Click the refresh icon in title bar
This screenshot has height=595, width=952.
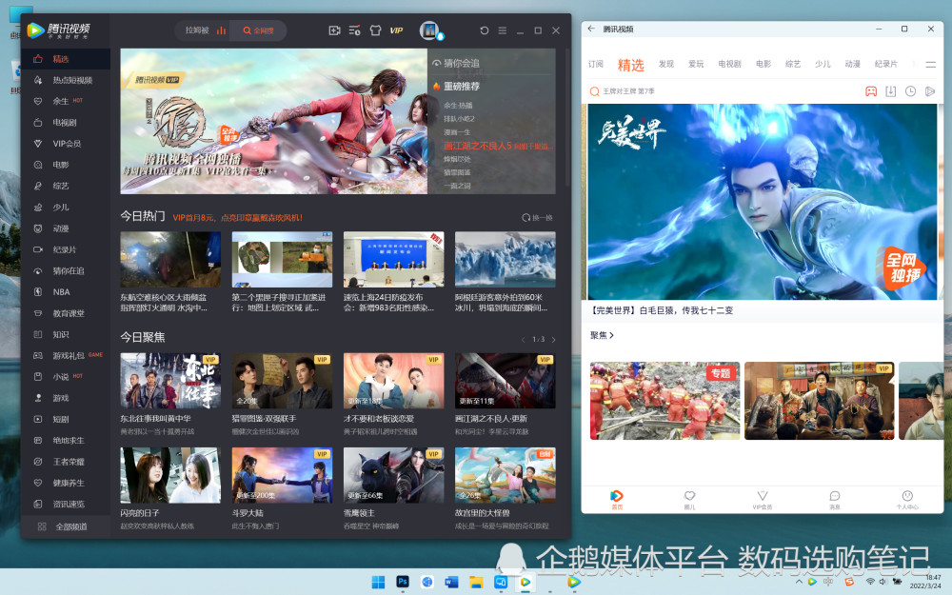tap(484, 30)
